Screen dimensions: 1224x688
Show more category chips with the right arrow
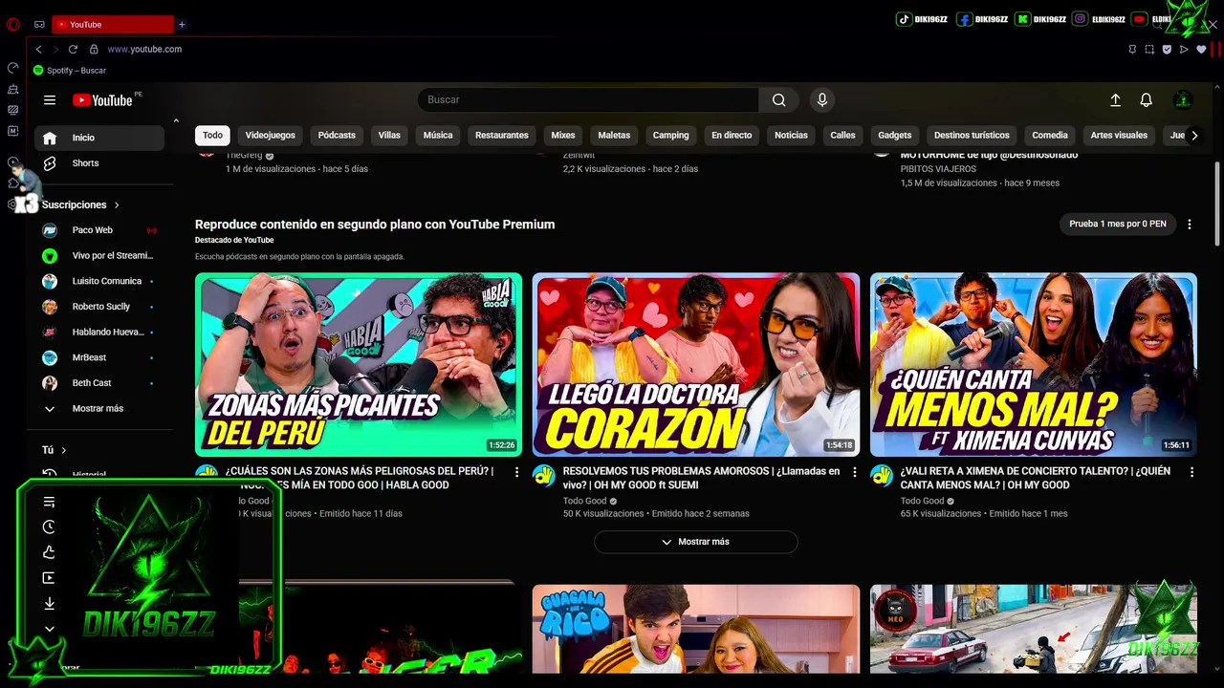pos(1193,135)
